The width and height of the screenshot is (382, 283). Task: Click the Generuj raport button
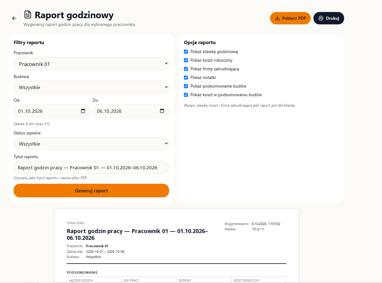[x=91, y=191]
